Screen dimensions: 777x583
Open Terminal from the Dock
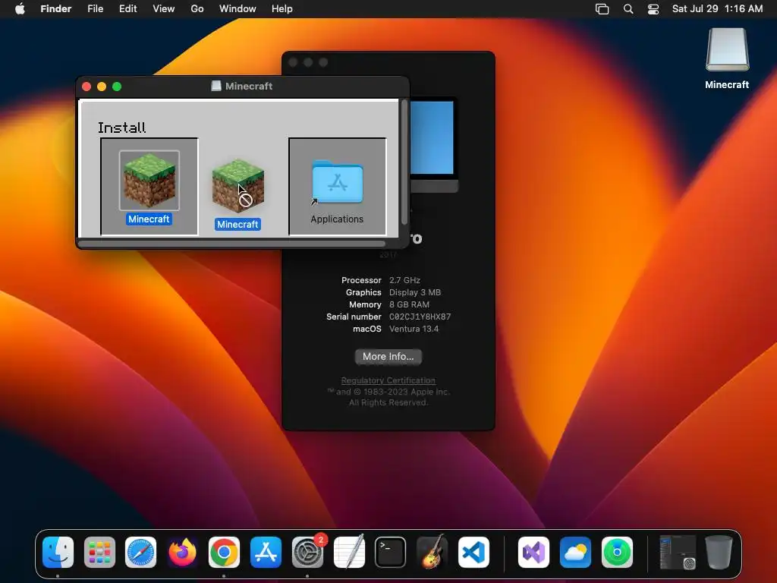[391, 552]
